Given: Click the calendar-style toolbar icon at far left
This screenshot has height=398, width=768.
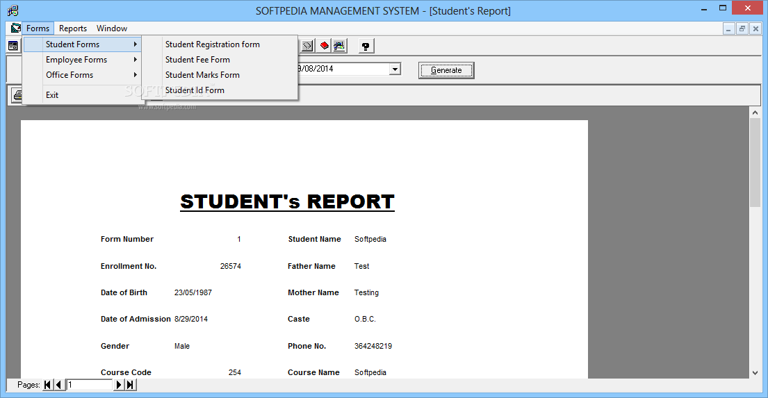Looking at the screenshot, I should (13, 46).
